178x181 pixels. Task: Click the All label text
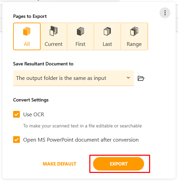(27, 44)
